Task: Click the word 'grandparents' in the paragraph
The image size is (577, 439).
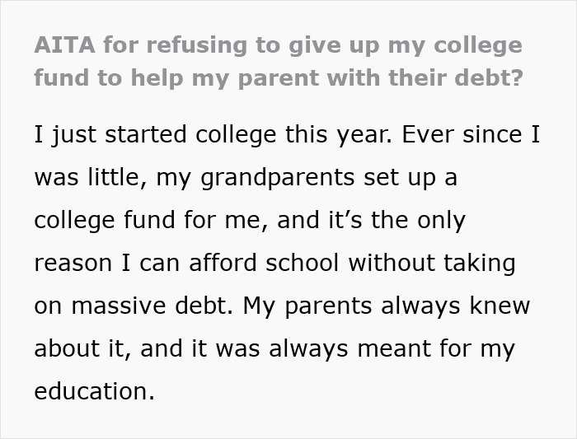Action: [x=278, y=178]
